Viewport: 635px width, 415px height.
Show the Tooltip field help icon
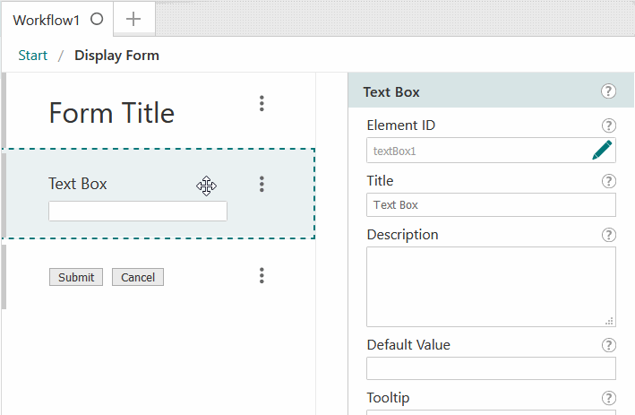tap(609, 398)
